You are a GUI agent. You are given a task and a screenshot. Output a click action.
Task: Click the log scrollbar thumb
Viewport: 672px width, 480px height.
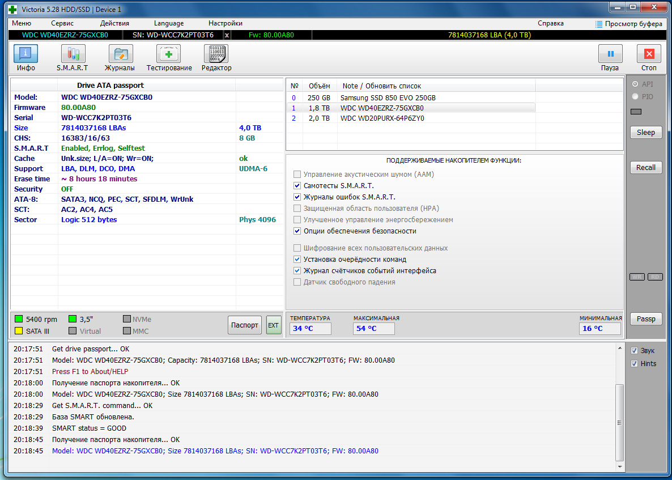tap(619, 422)
